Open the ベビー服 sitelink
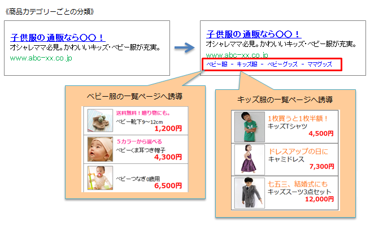This screenshot has height=225, width=370. coord(217,64)
